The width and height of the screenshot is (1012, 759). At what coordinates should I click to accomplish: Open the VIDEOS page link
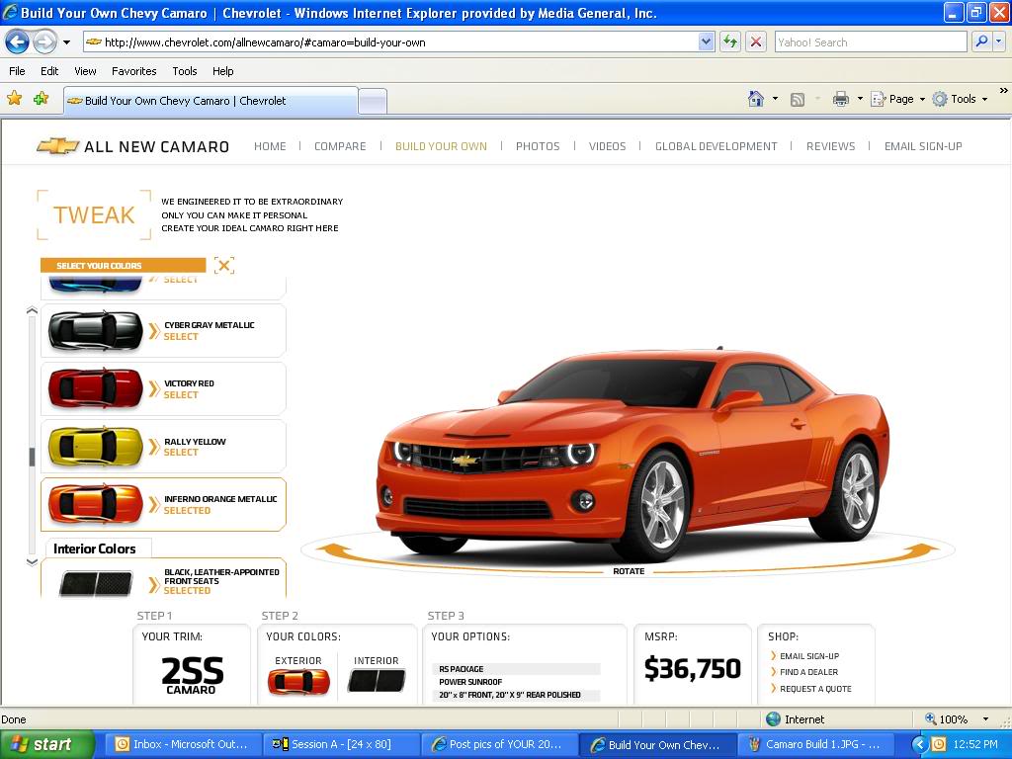[608, 146]
